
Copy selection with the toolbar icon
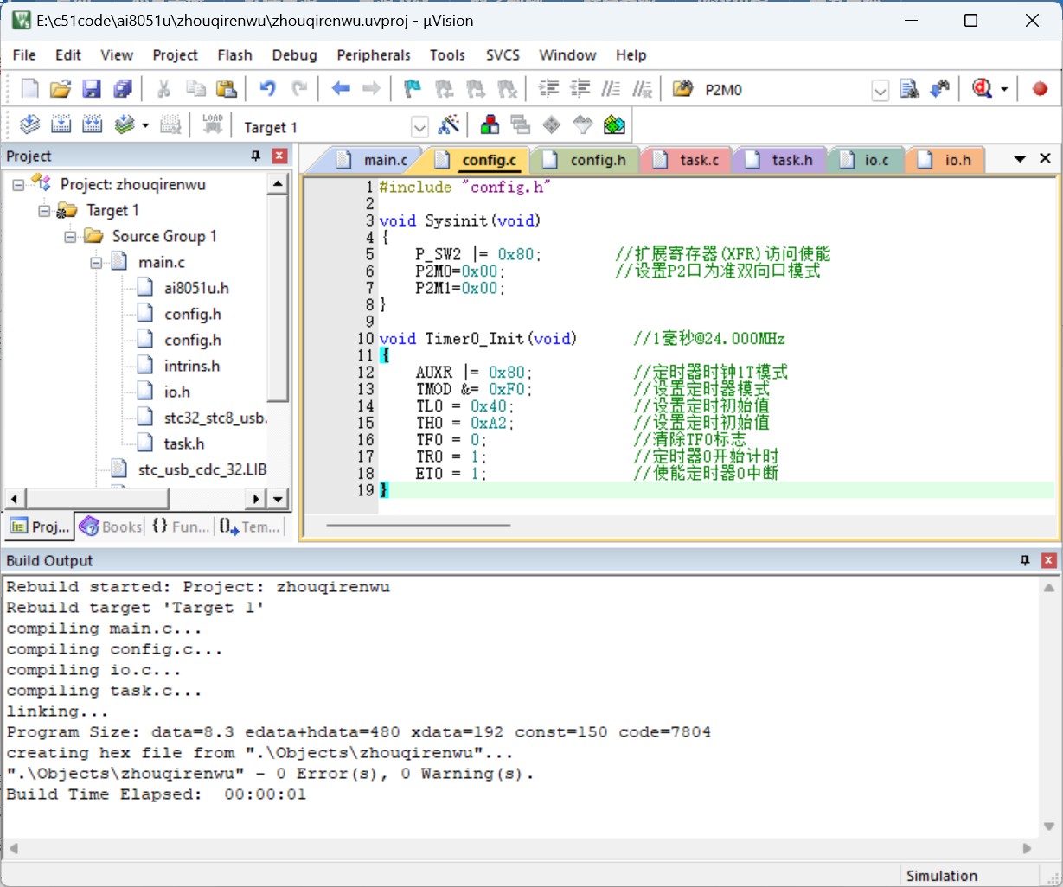tap(195, 89)
